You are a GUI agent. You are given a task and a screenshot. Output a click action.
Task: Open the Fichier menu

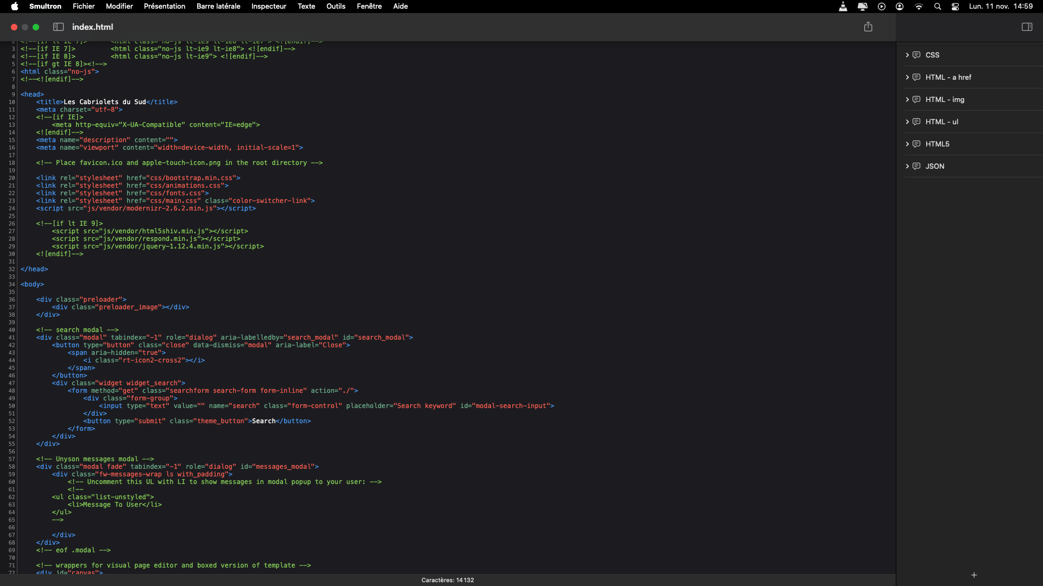[x=84, y=7]
